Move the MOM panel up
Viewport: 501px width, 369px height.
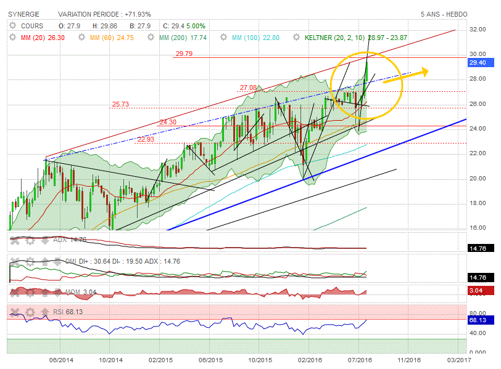coord(44,292)
